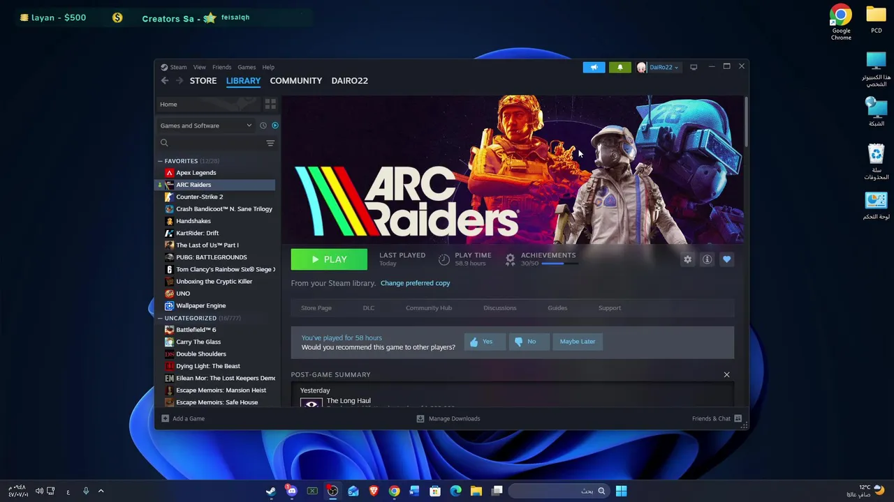Click the ARC Raiders manage gear icon

688,259
